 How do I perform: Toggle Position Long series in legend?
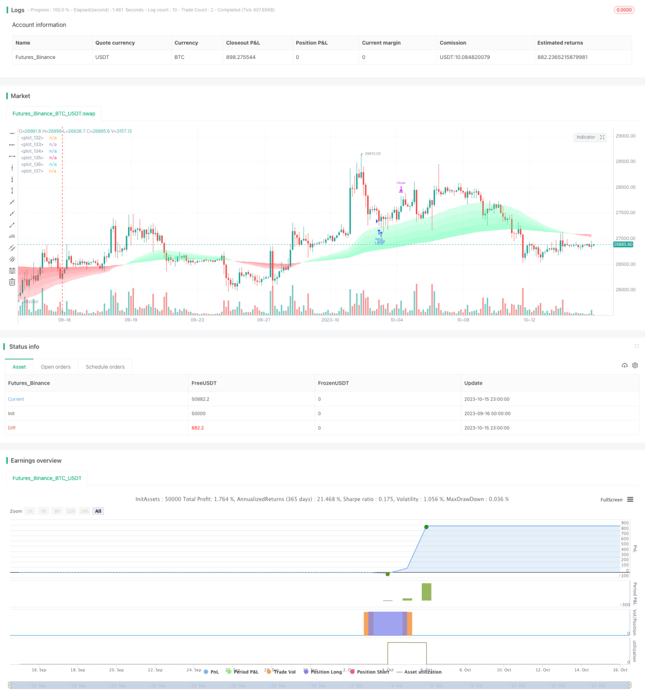pos(322,672)
